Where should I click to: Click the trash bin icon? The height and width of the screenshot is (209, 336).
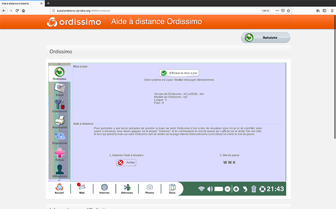[x=254, y=189]
